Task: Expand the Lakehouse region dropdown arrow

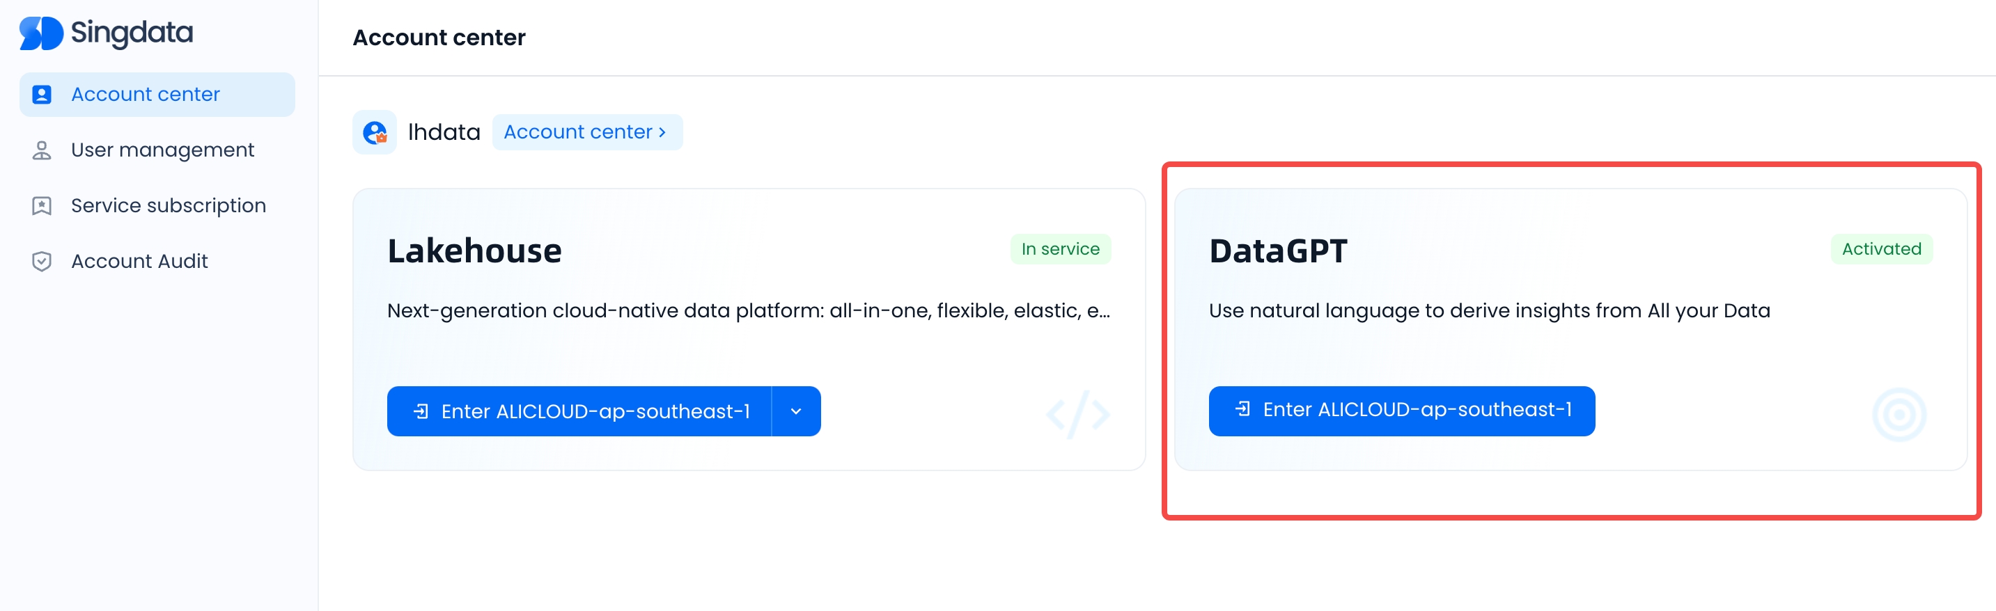Action: pos(796,411)
